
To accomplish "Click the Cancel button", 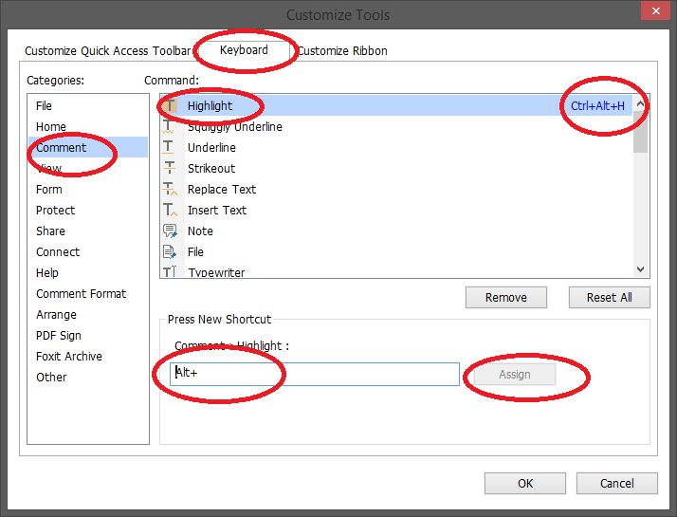I will click(617, 483).
